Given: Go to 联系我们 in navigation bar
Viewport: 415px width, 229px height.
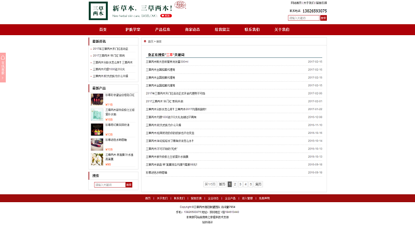Looking at the screenshot, I should 252,29.
